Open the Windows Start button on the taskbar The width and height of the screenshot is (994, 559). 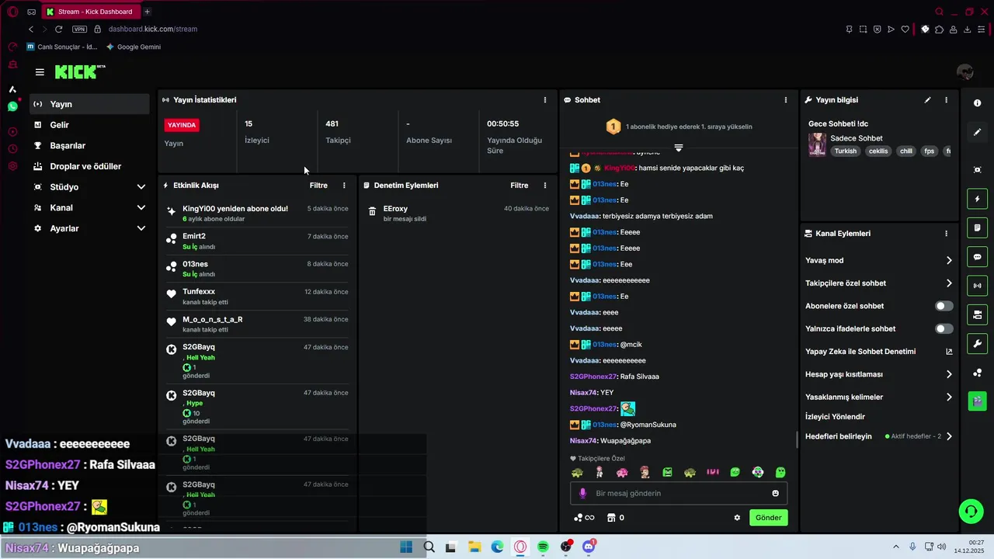[406, 547]
